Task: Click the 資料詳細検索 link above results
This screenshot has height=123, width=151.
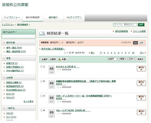Action: point(121,31)
